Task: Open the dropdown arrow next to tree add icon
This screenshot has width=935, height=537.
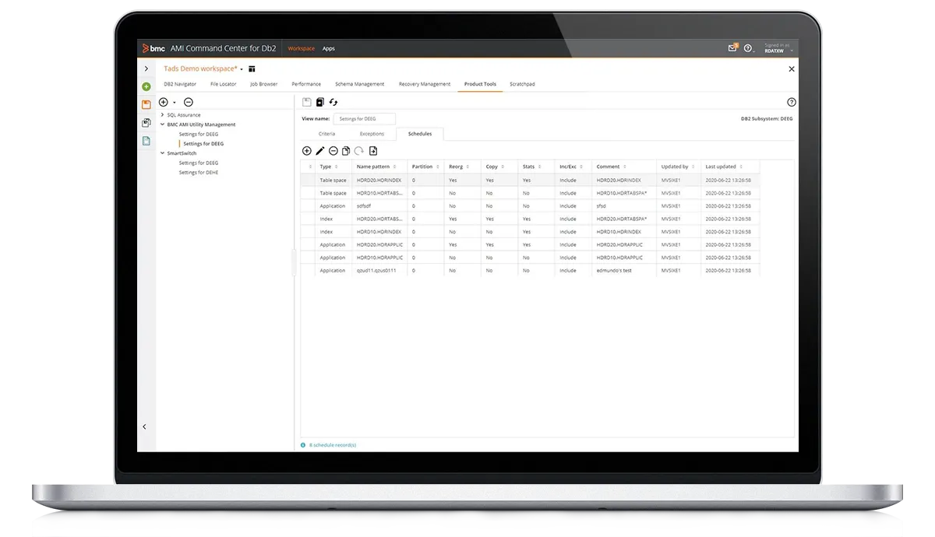Action: click(175, 103)
